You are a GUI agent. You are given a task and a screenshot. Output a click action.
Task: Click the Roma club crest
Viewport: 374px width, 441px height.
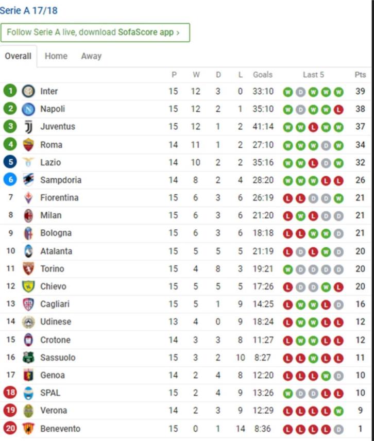pyautogui.click(x=28, y=145)
